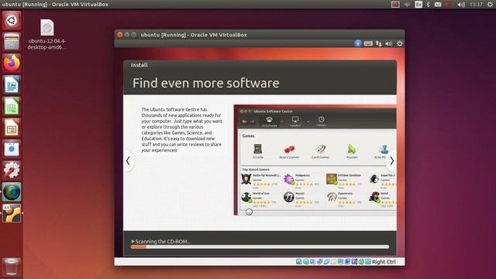Open the host Bluetooth indicator

click(x=428, y=5)
